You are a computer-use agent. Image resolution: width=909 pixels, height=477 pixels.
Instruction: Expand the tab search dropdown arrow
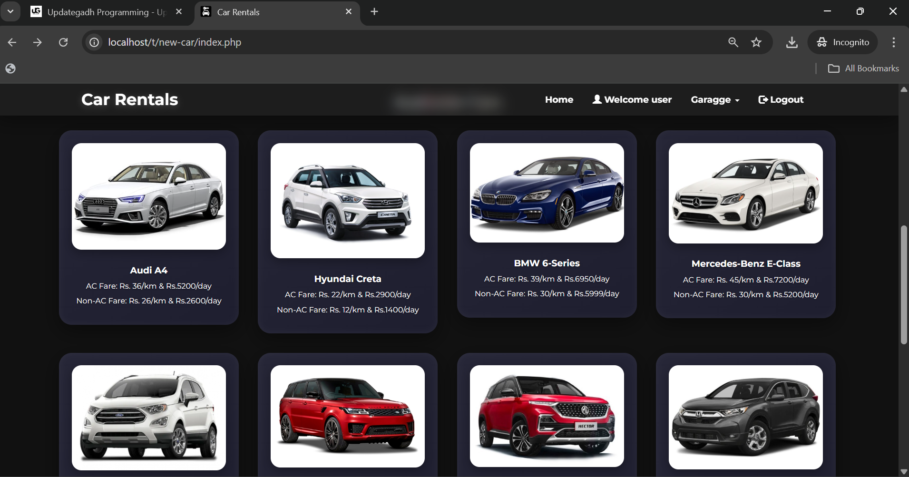tap(10, 11)
